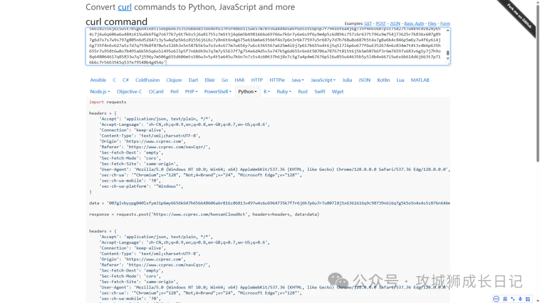
Task: Select the HTTPie tab
Action: click(277, 80)
